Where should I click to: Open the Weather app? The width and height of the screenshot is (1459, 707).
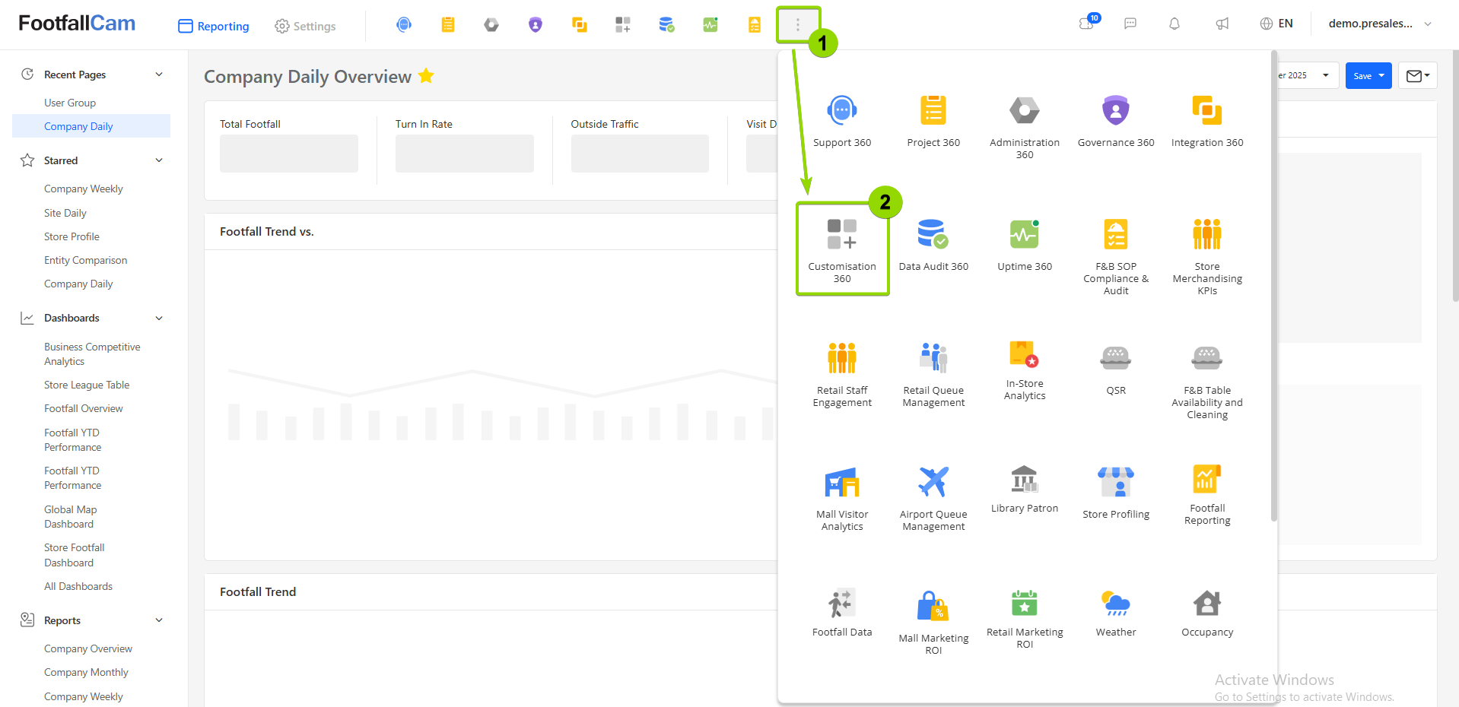(1116, 613)
